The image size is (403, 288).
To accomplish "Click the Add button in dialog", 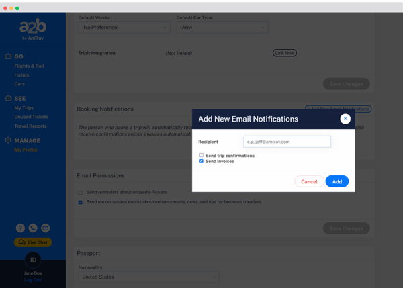I will tap(337, 181).
